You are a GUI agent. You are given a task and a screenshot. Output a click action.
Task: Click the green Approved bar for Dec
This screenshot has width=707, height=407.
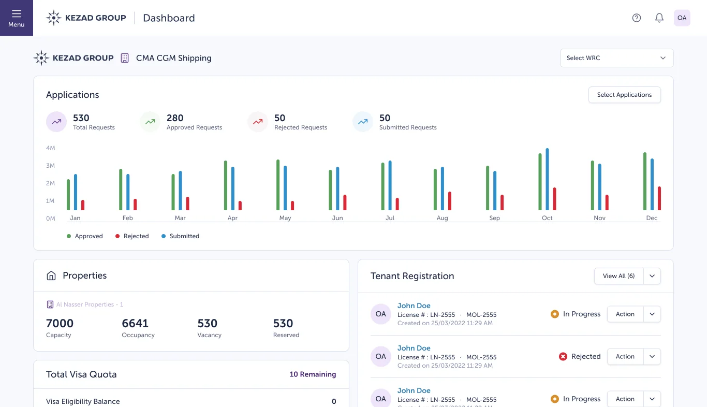pyautogui.click(x=645, y=181)
